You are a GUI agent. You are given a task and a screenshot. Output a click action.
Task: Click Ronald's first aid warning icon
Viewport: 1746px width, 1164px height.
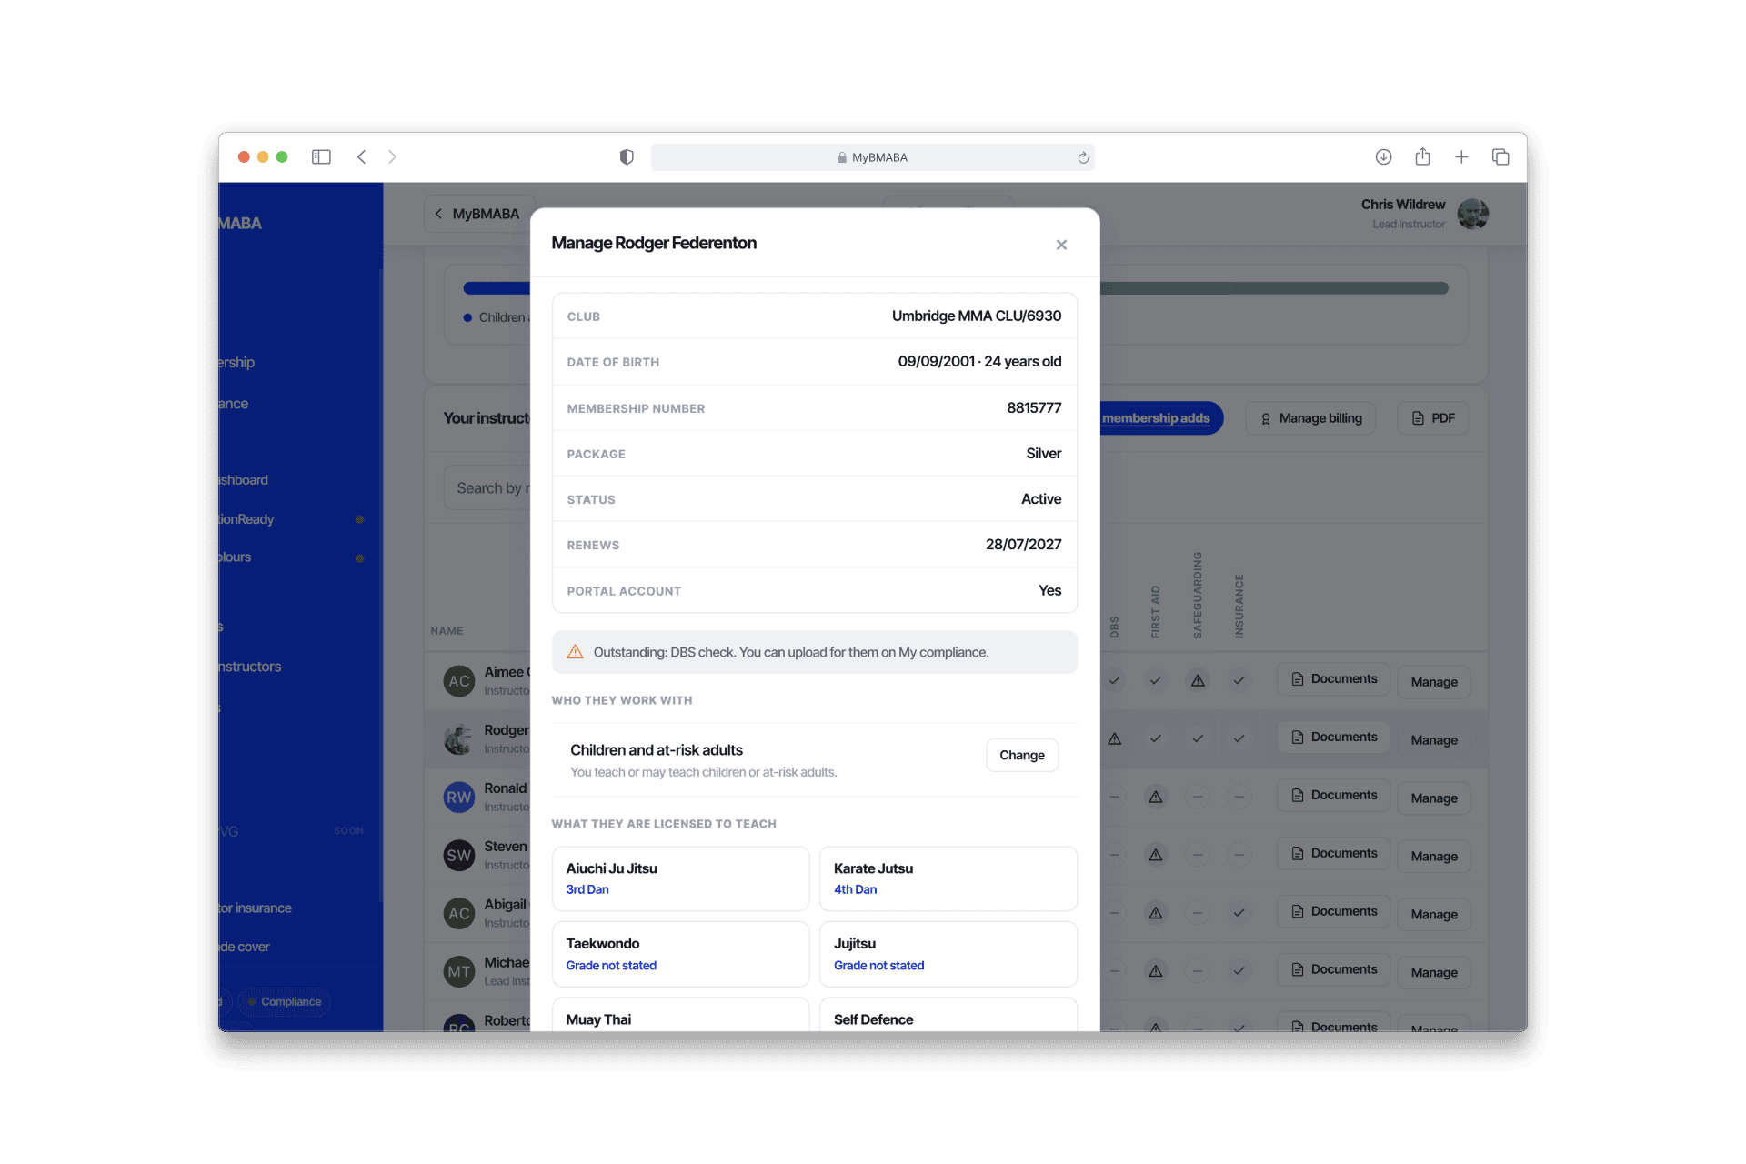[x=1155, y=797]
